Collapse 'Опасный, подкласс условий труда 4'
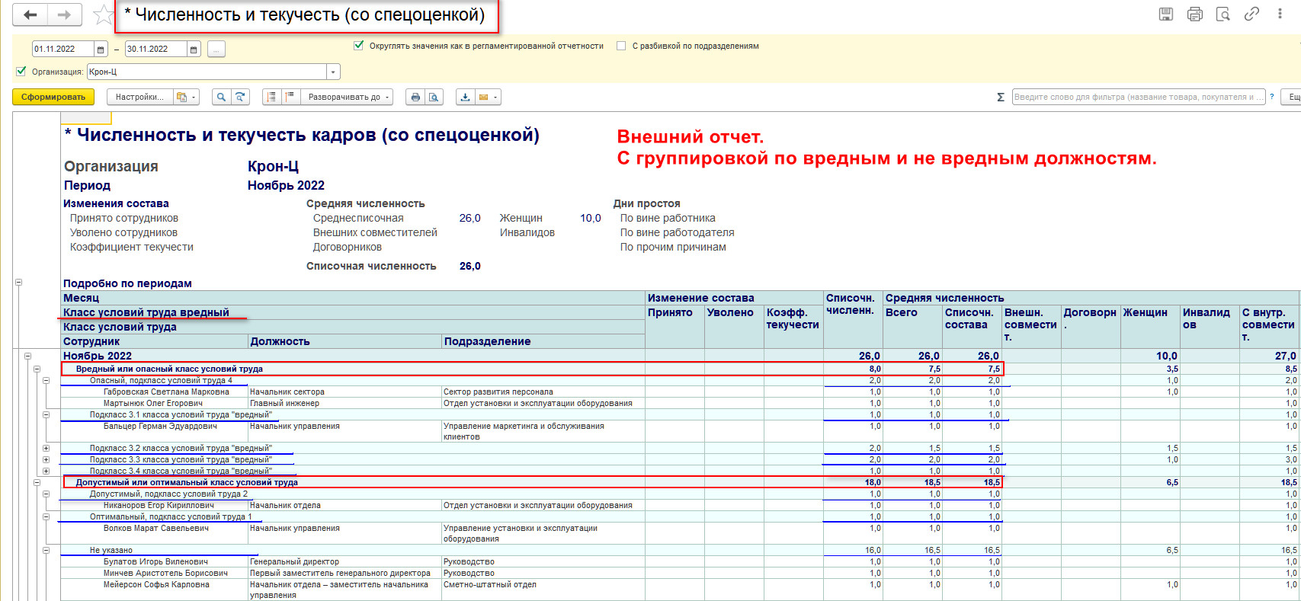The height and width of the screenshot is (601, 1301). coord(46,380)
